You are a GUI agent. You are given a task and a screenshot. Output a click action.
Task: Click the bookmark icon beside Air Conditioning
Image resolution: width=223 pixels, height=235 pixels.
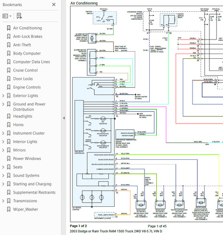9,28
